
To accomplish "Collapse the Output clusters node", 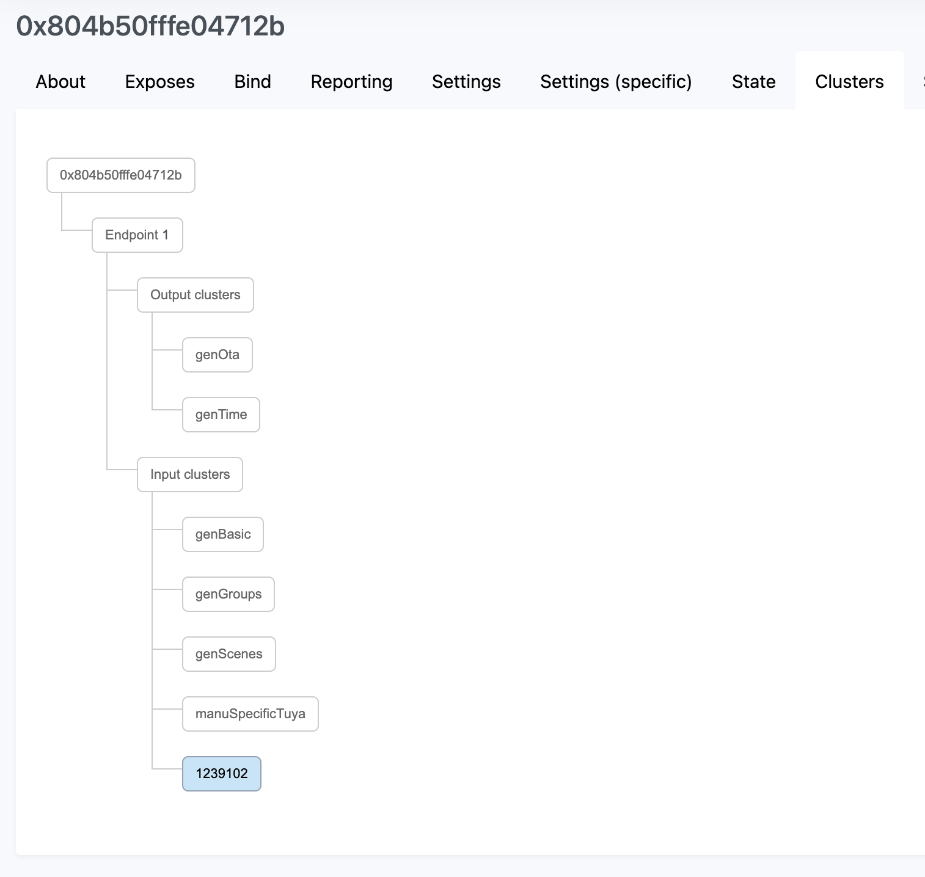I will pyautogui.click(x=196, y=294).
